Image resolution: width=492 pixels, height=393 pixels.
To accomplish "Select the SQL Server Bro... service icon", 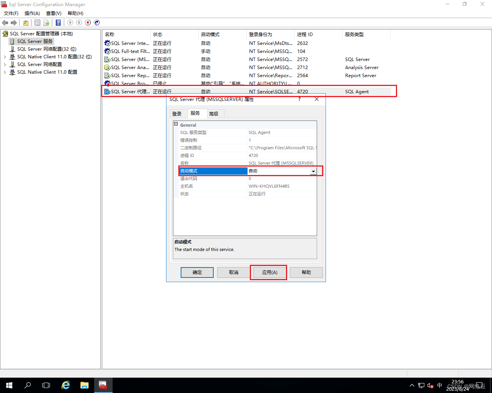I will [x=107, y=83].
